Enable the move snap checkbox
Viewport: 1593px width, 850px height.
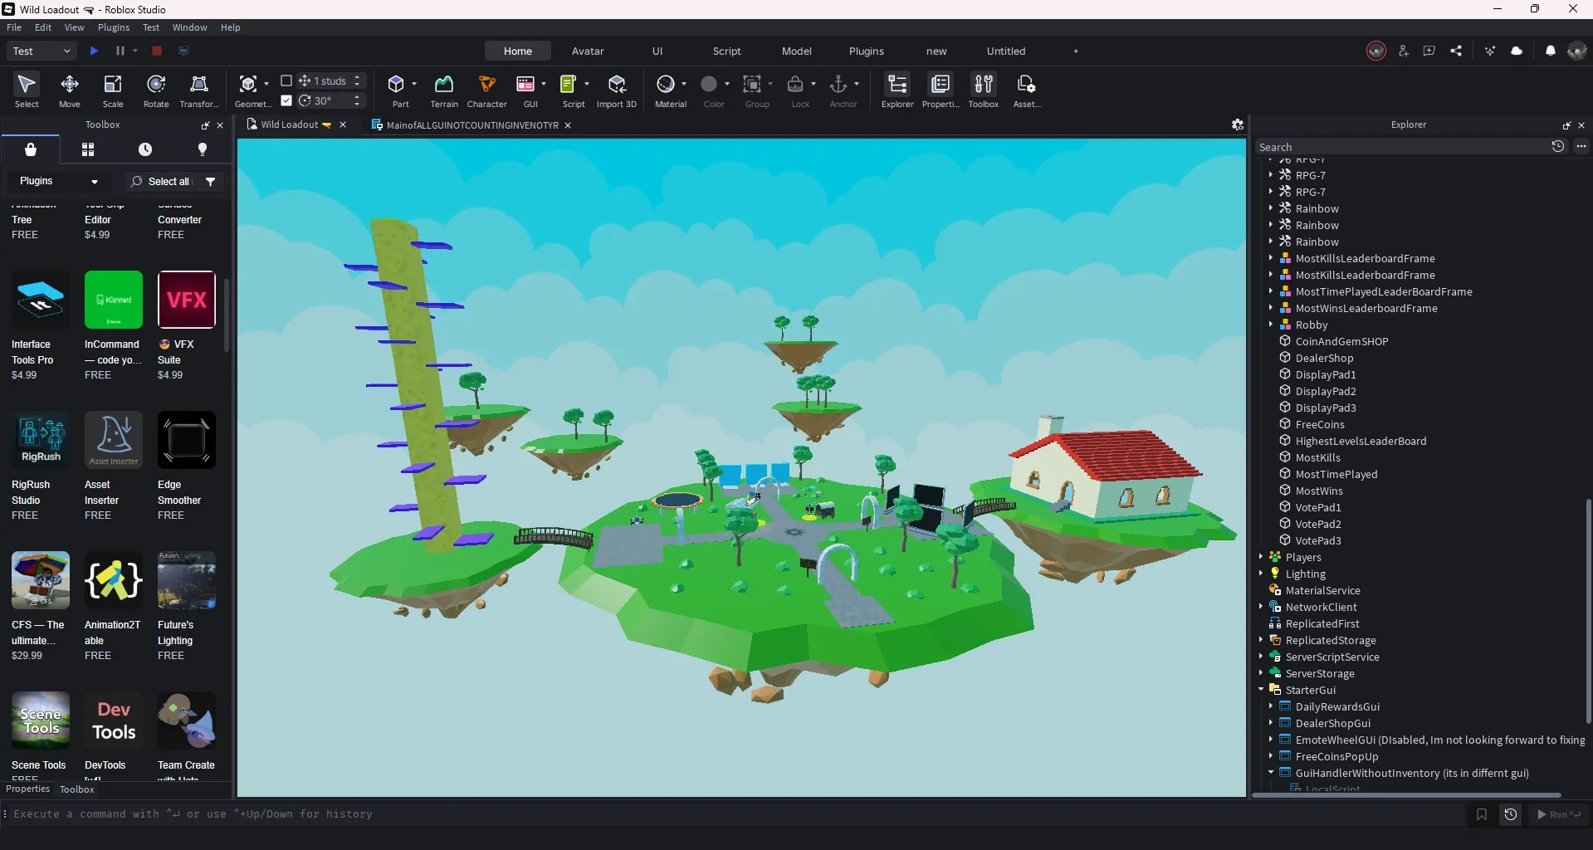click(287, 81)
